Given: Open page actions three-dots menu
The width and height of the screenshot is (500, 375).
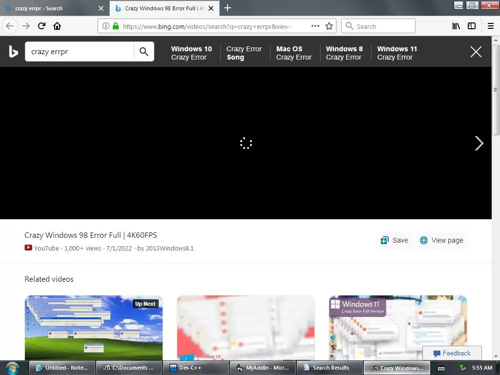Looking at the screenshot, I should [315, 26].
